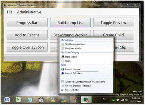
Task: Open the clock showing 2:43 PM
Action: [x=136, y=100]
